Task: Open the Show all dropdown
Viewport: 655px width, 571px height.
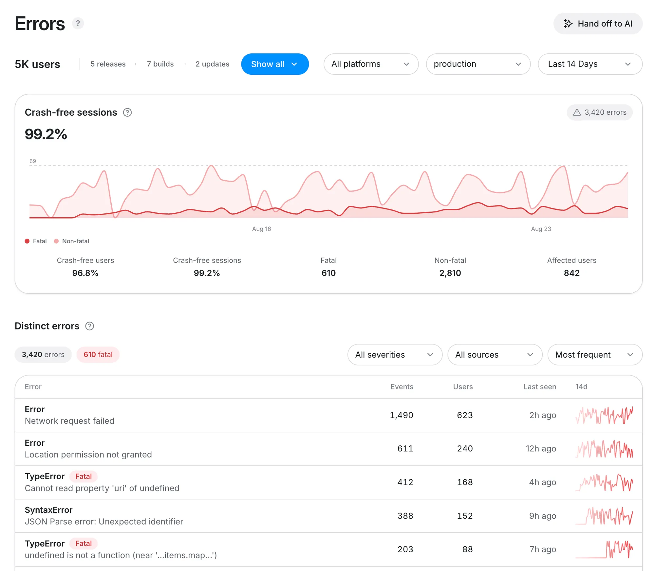Action: (275, 64)
